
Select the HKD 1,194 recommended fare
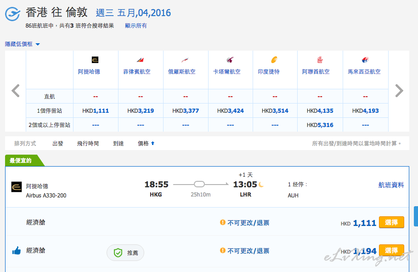391,250
